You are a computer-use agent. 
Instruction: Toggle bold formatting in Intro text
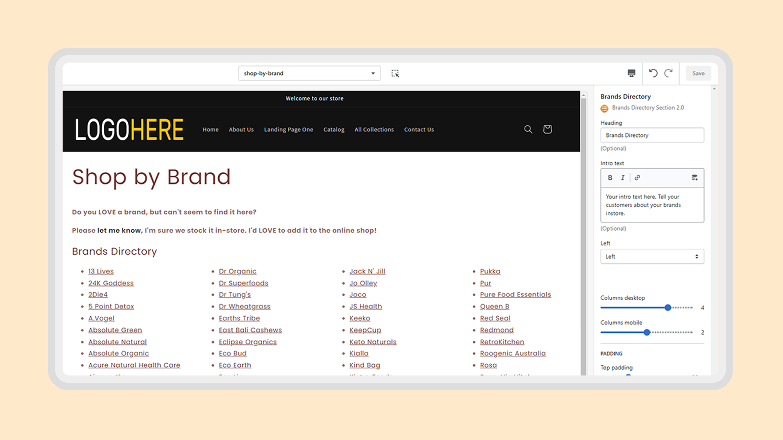click(610, 178)
